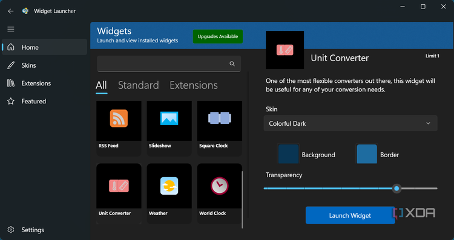Click the Skins brush icon
454x240 pixels.
[11, 65]
